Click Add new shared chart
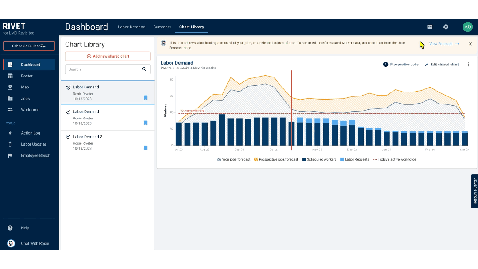478x269 pixels. tap(108, 56)
